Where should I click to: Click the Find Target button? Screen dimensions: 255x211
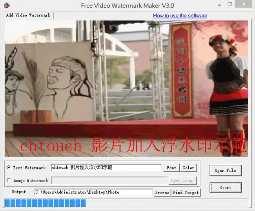click(186, 193)
